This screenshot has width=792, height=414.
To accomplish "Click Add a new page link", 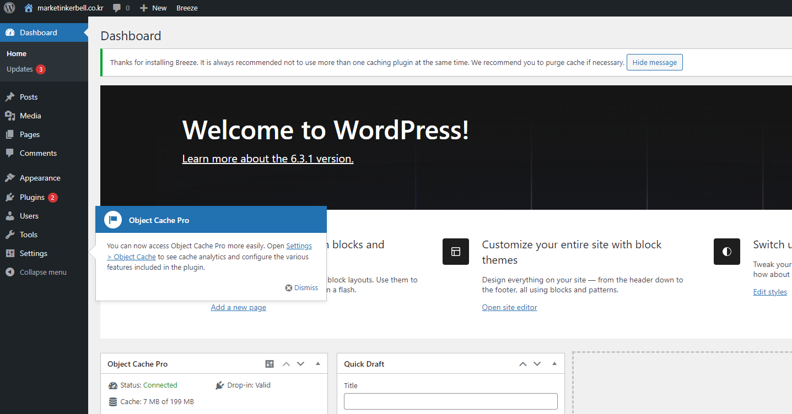I will coord(239,307).
